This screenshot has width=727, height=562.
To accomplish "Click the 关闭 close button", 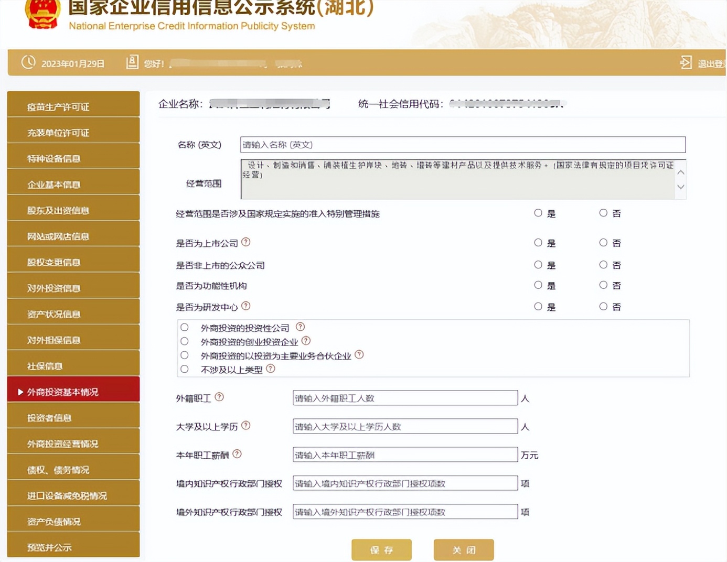I will tap(464, 549).
